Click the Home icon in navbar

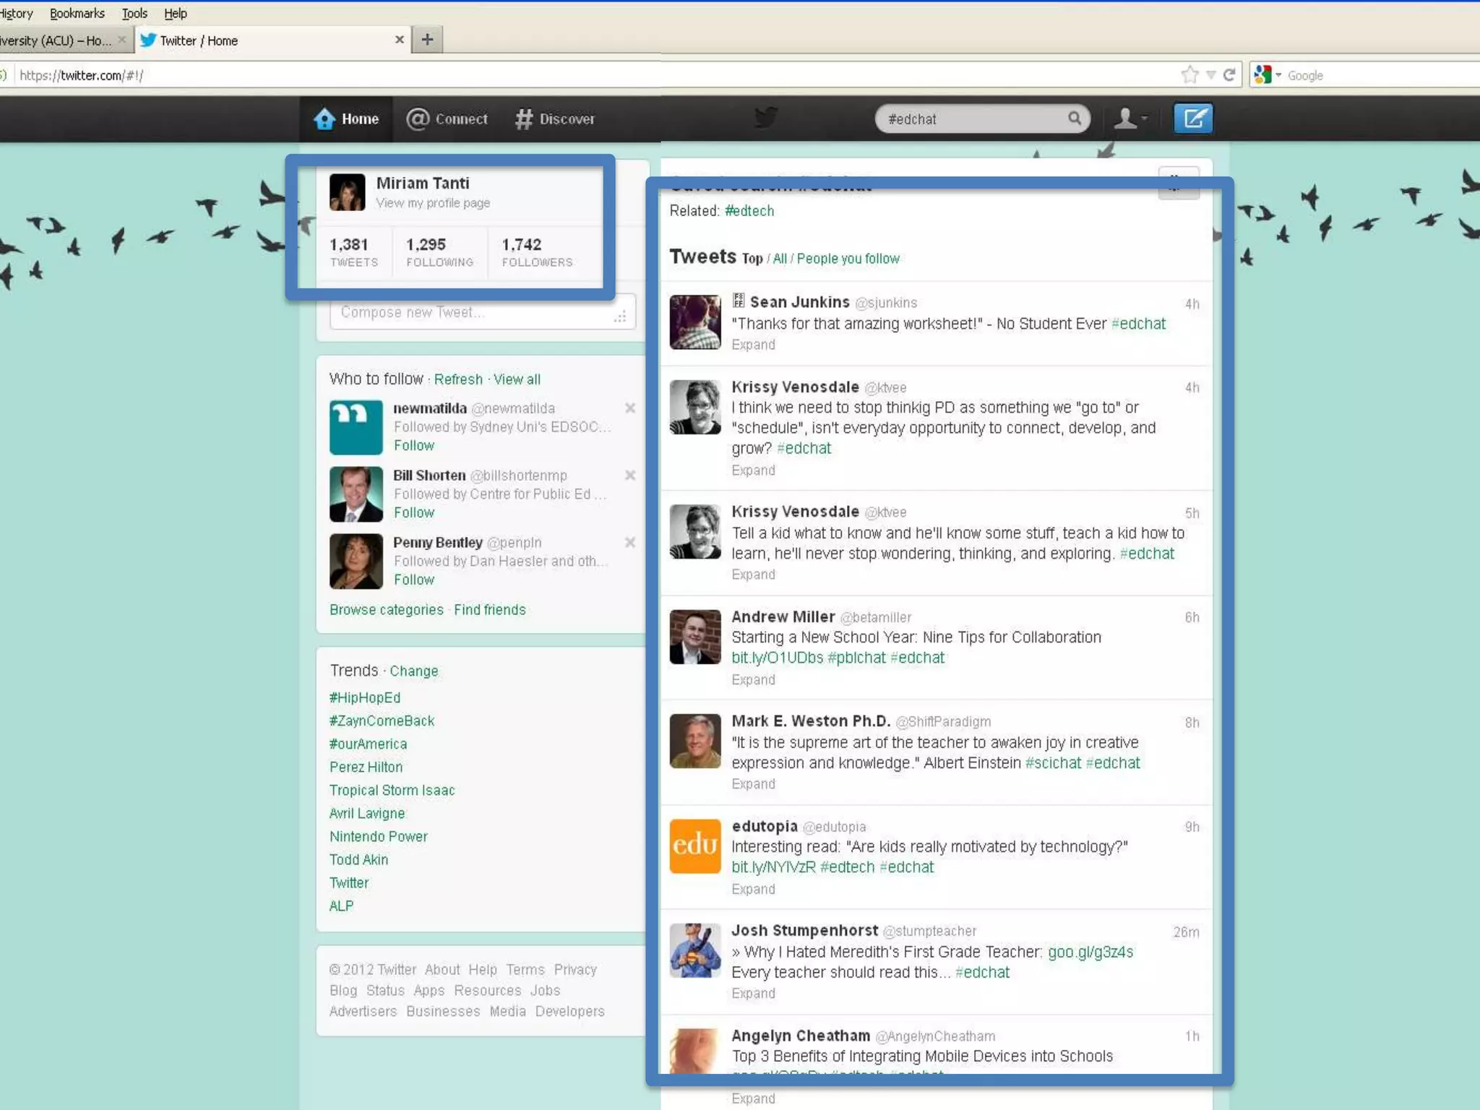[x=325, y=119]
